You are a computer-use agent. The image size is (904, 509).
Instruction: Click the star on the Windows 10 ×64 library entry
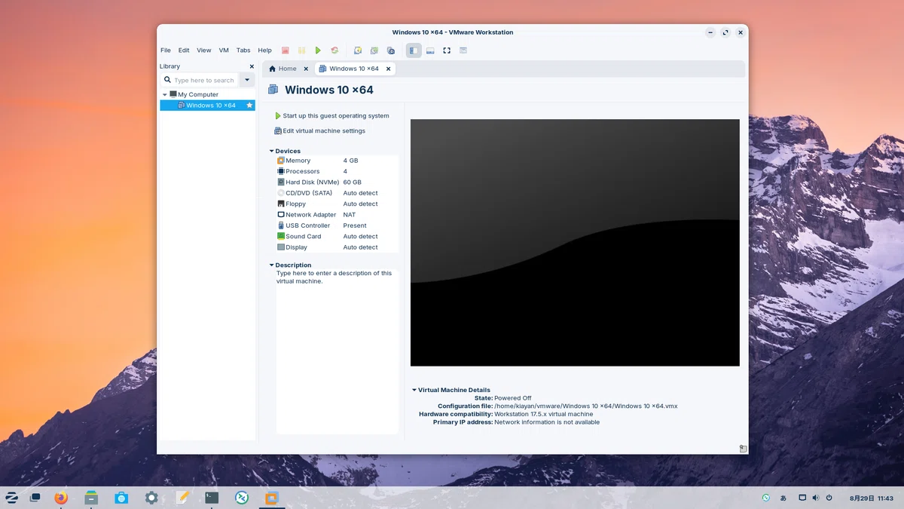[249, 106]
